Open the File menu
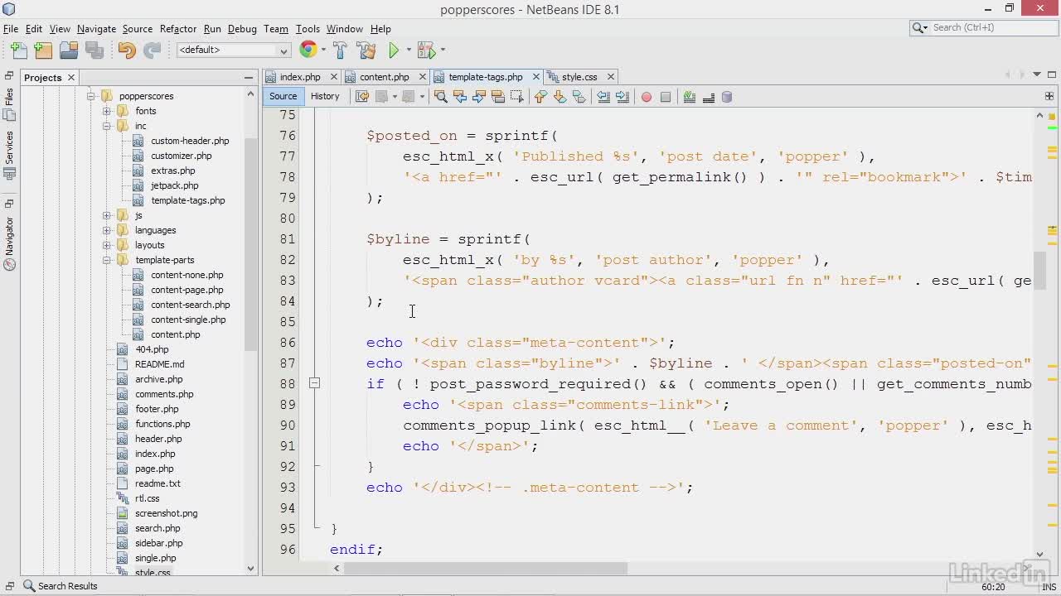Screen dimensions: 1061x596 [11, 29]
